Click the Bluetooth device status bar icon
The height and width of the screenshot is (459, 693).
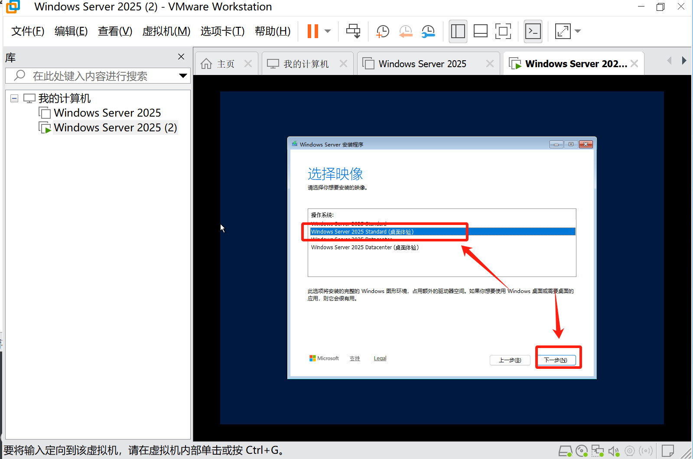pos(646,451)
